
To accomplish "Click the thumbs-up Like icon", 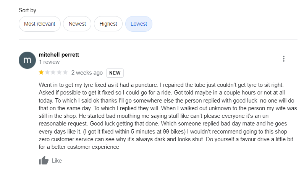I will [44, 161].
